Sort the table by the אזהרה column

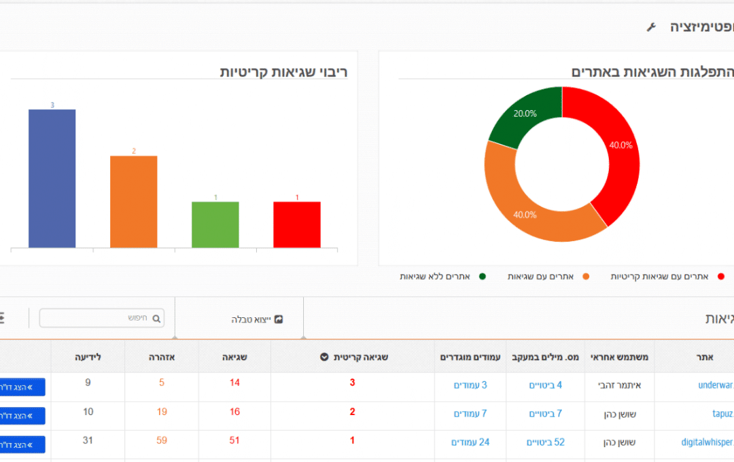(162, 357)
